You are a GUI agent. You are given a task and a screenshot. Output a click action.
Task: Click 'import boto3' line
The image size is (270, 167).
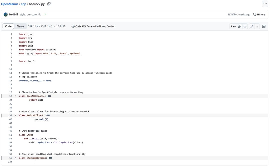pyautogui.click(x=27, y=61)
